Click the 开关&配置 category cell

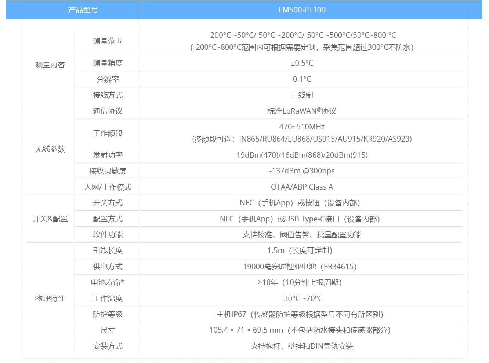50,219
